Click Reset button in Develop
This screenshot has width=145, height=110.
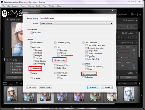129,77
